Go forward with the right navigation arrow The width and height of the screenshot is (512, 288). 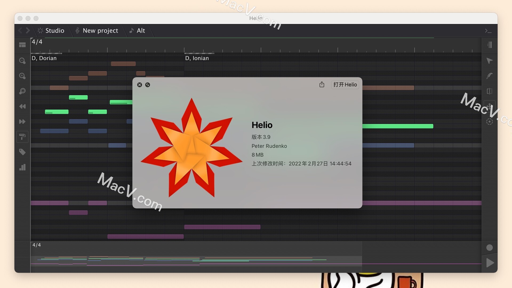point(28,30)
